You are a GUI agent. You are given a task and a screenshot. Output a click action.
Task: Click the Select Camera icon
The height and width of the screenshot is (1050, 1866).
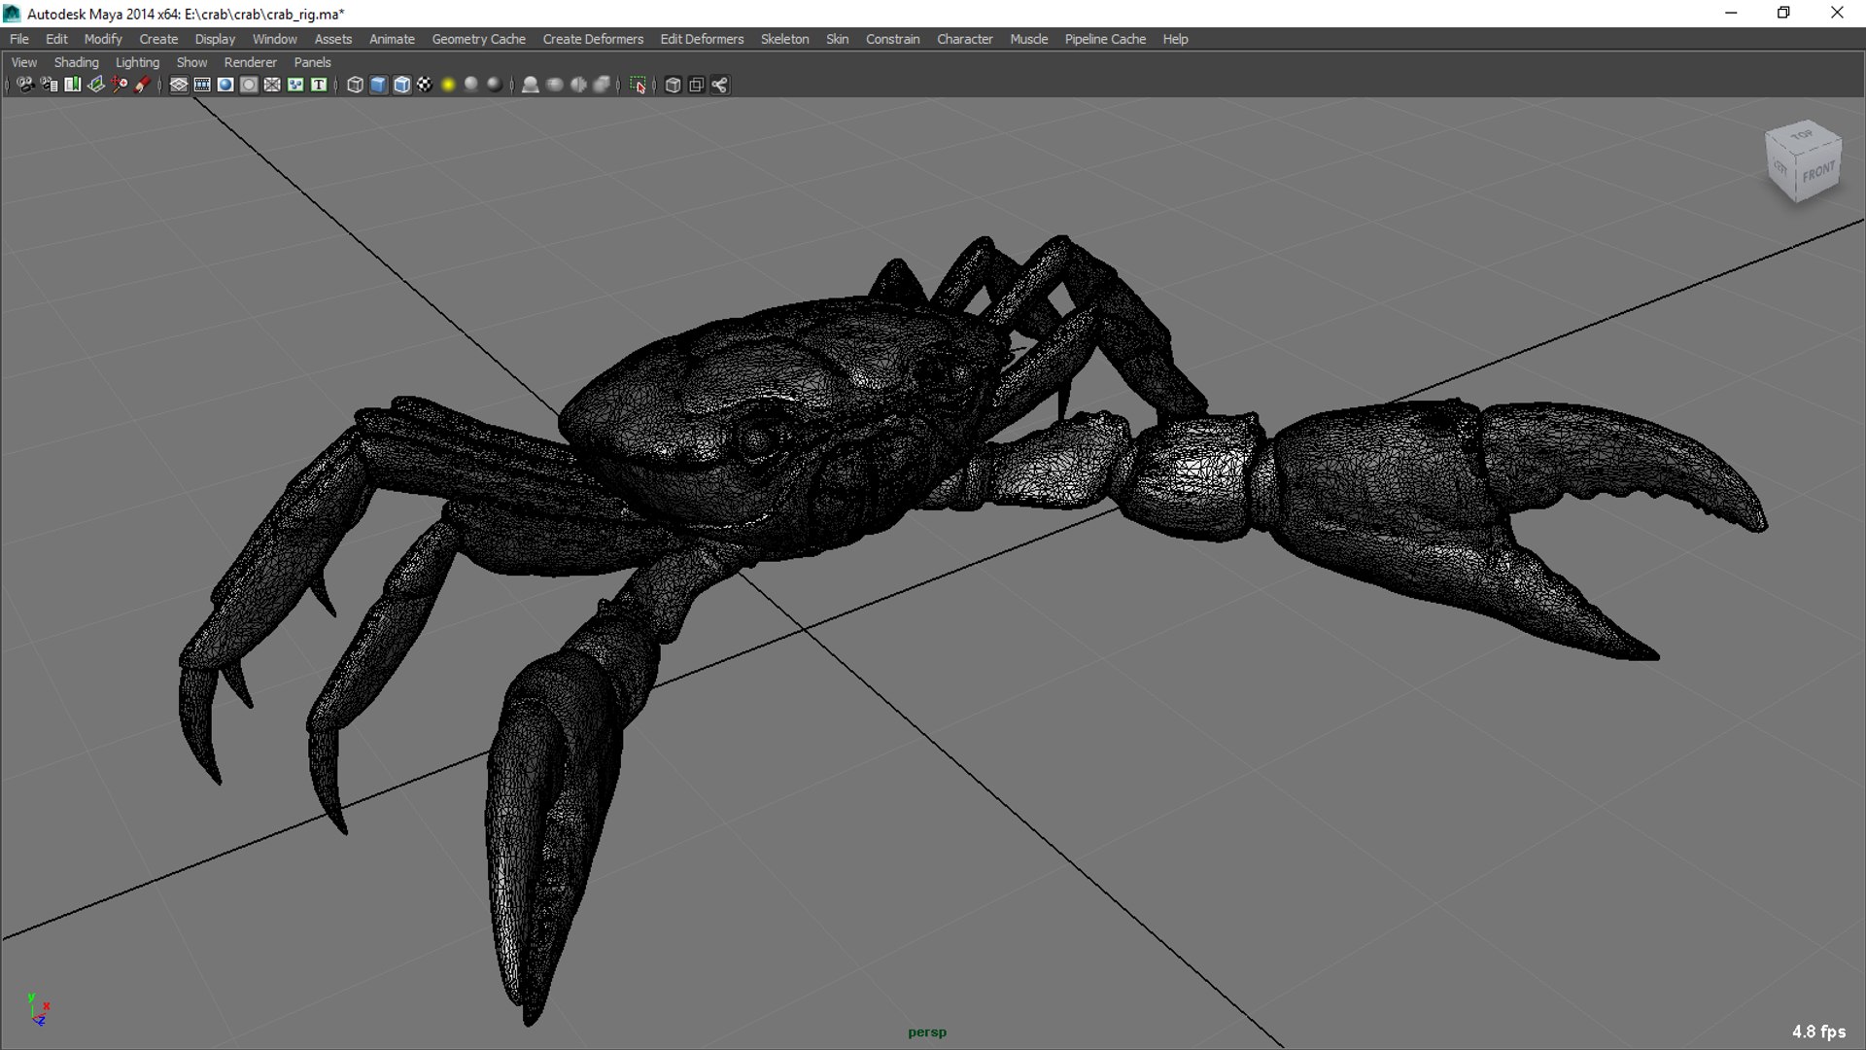point(25,85)
